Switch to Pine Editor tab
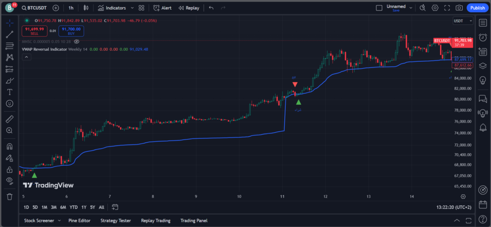 click(x=80, y=220)
